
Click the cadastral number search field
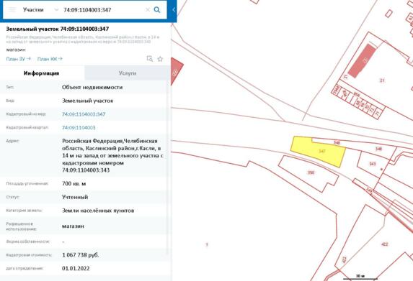[103, 10]
